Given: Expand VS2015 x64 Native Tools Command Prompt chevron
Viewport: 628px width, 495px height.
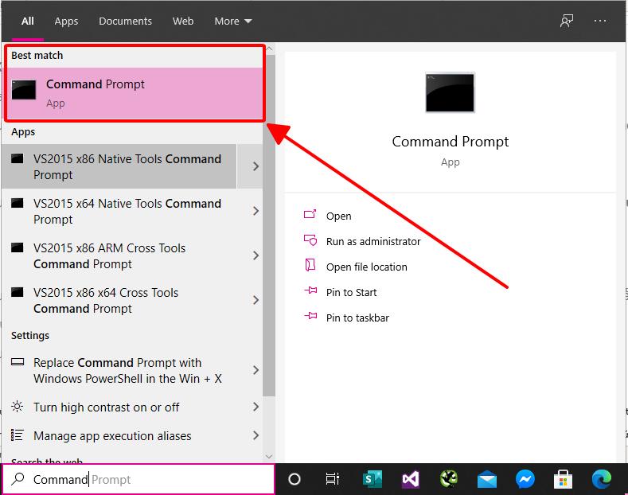Looking at the screenshot, I should click(255, 211).
